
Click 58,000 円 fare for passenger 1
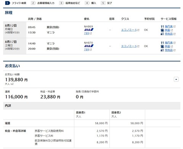(x=101, y=123)
